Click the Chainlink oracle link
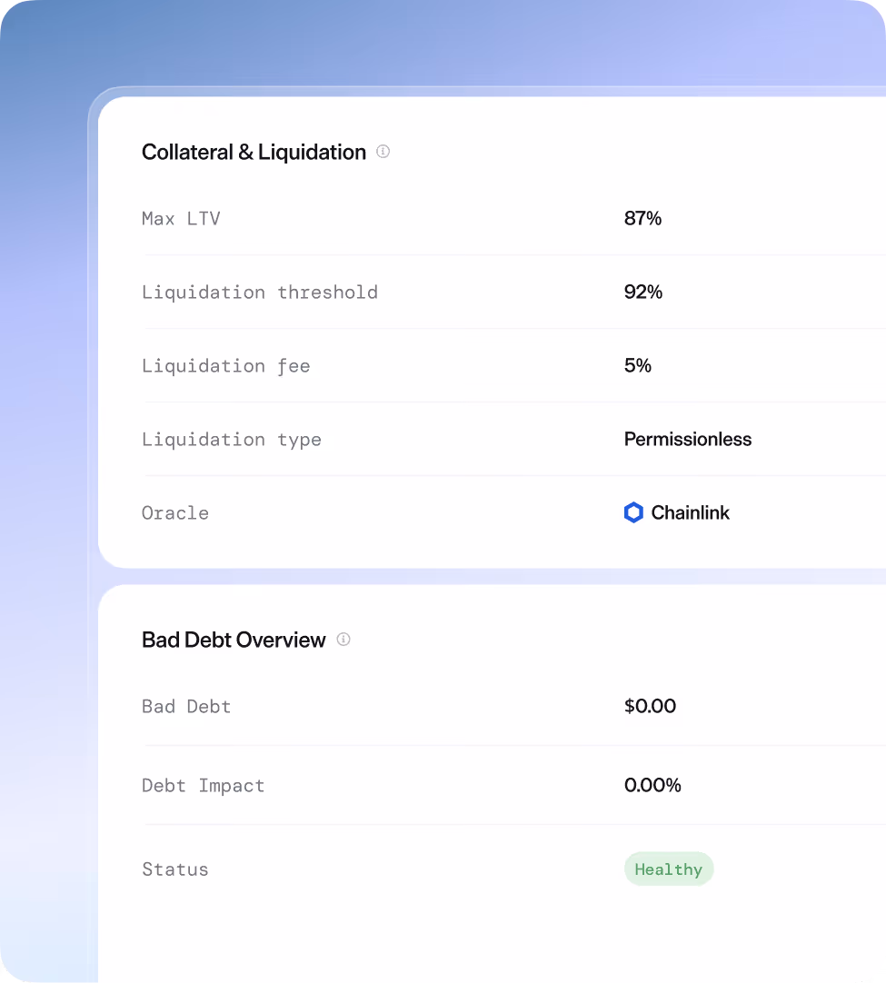 coord(676,512)
